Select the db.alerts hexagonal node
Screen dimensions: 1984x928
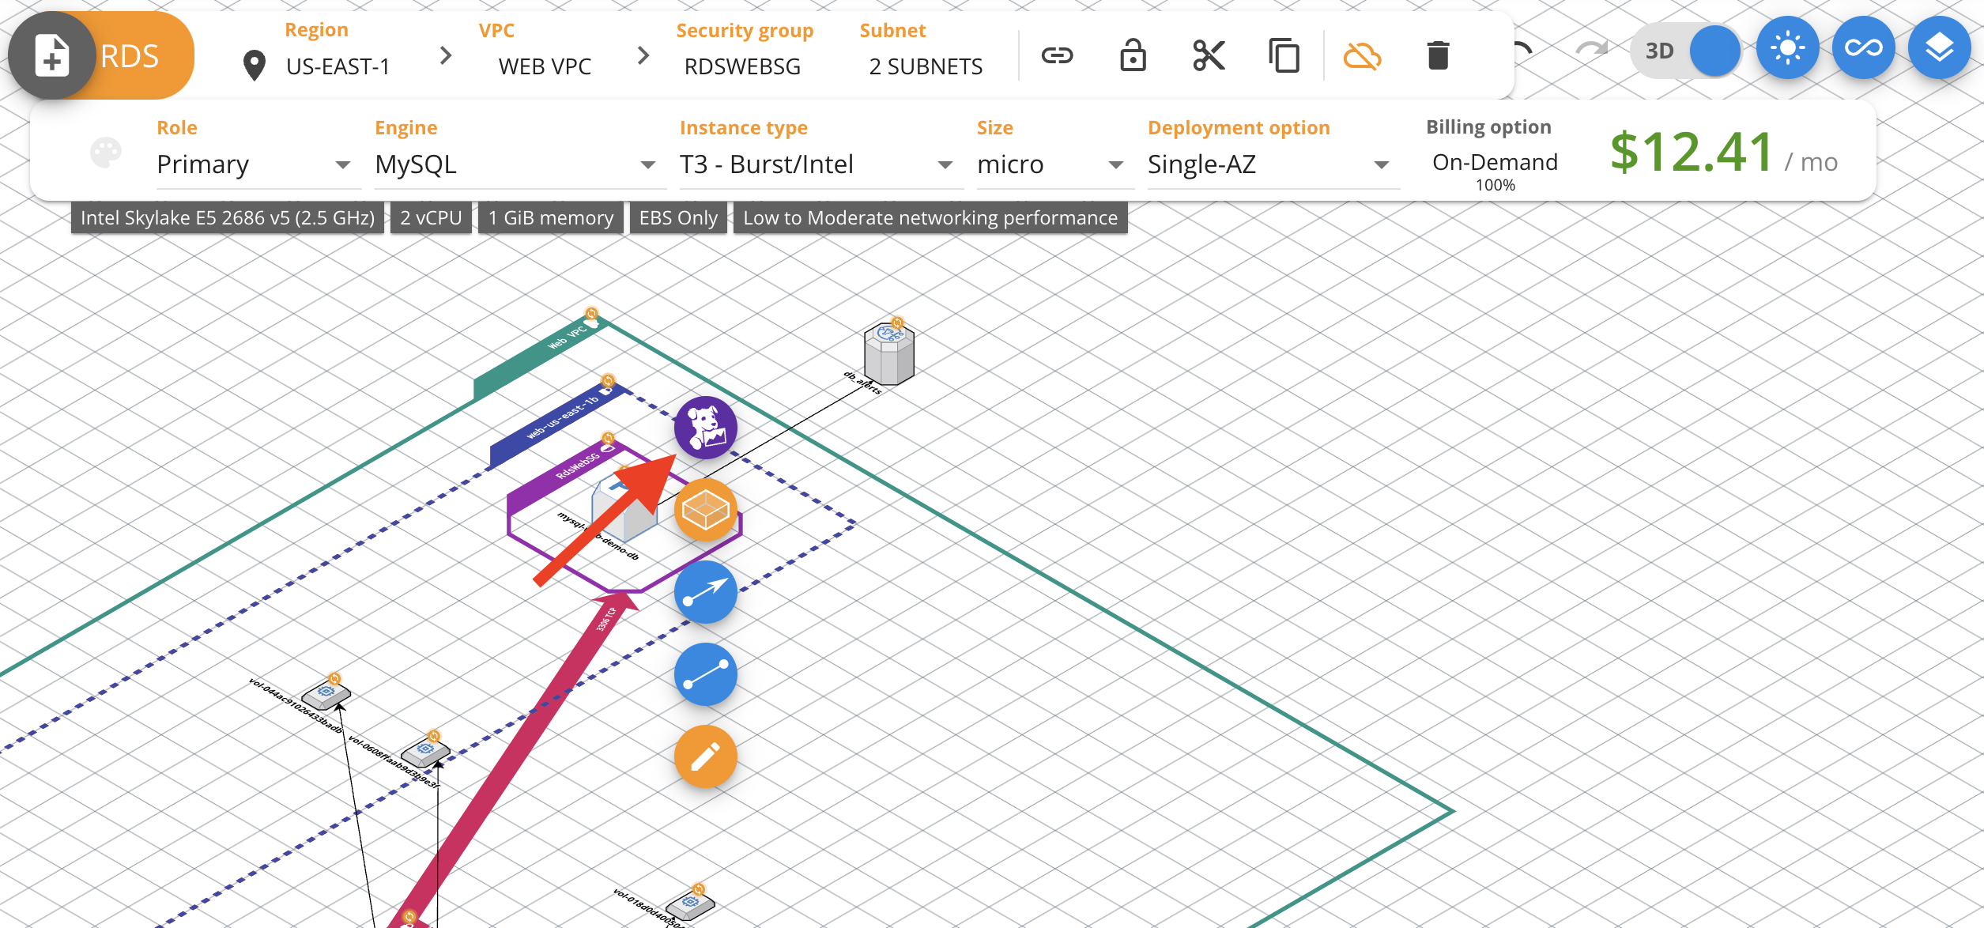889,353
